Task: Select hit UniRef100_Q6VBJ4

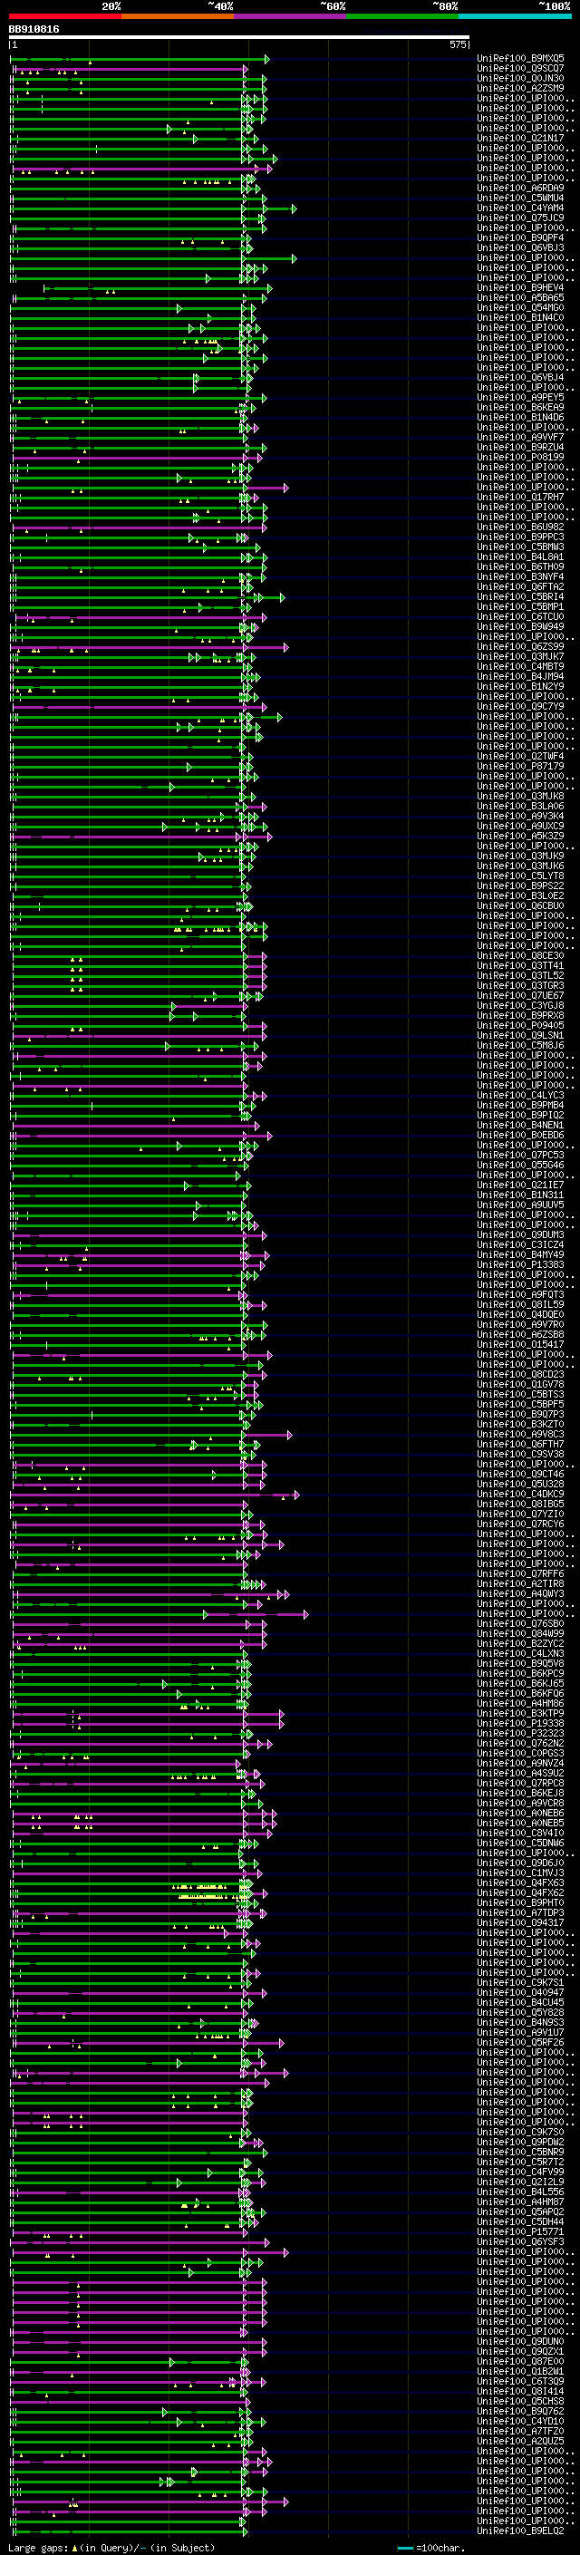Action: tap(520, 378)
